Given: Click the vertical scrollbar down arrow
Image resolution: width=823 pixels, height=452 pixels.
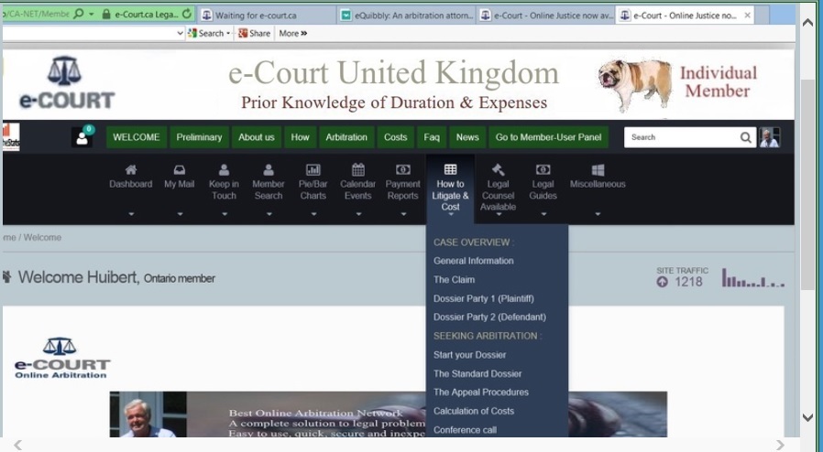Looking at the screenshot, I should (x=807, y=417).
